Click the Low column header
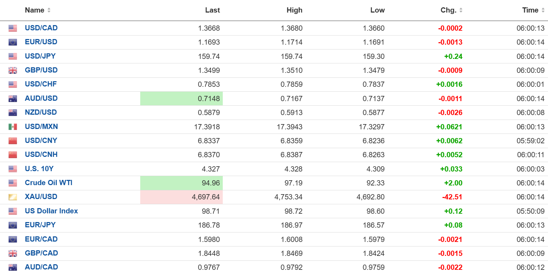Screen dimensions: 548x274 click(x=377, y=10)
